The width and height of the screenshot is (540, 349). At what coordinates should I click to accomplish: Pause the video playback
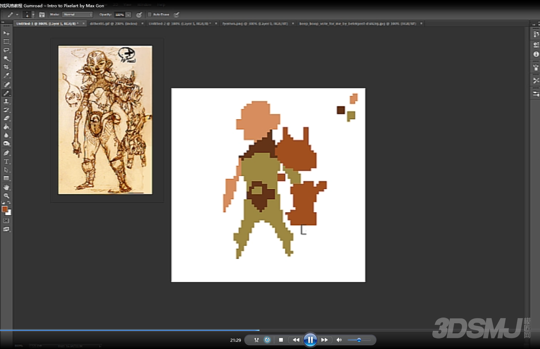click(x=310, y=340)
